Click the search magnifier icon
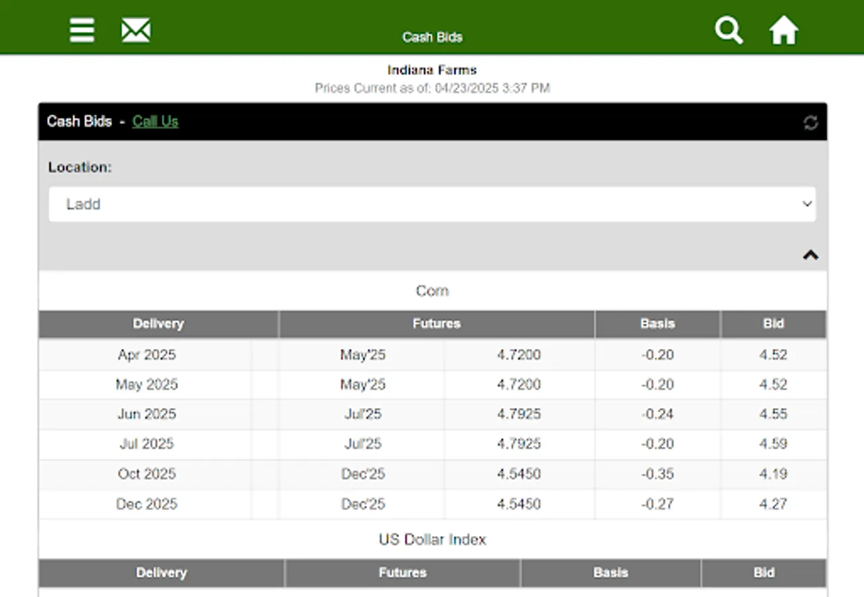The height and width of the screenshot is (597, 864). [728, 30]
